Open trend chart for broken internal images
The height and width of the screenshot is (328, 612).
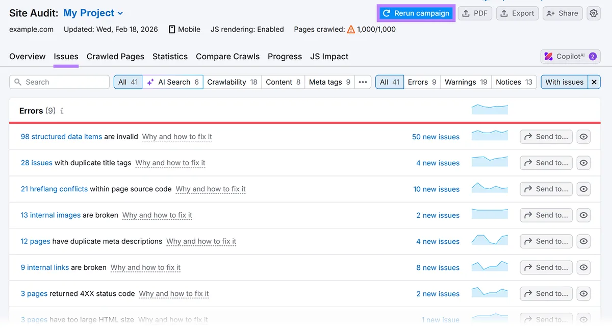click(490, 214)
